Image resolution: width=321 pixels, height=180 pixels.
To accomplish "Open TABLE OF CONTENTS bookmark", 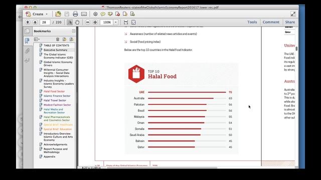I will click(x=56, y=45).
